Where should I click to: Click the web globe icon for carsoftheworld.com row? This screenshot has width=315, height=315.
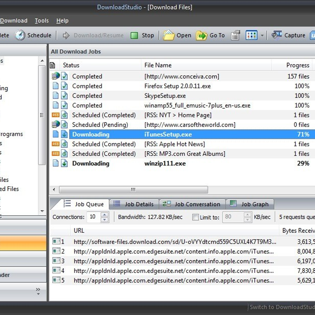tap(56, 124)
